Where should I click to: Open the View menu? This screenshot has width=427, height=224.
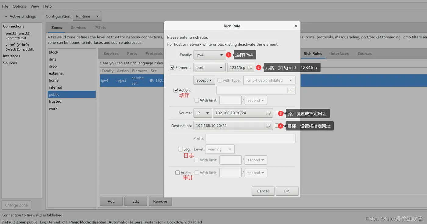35,6
